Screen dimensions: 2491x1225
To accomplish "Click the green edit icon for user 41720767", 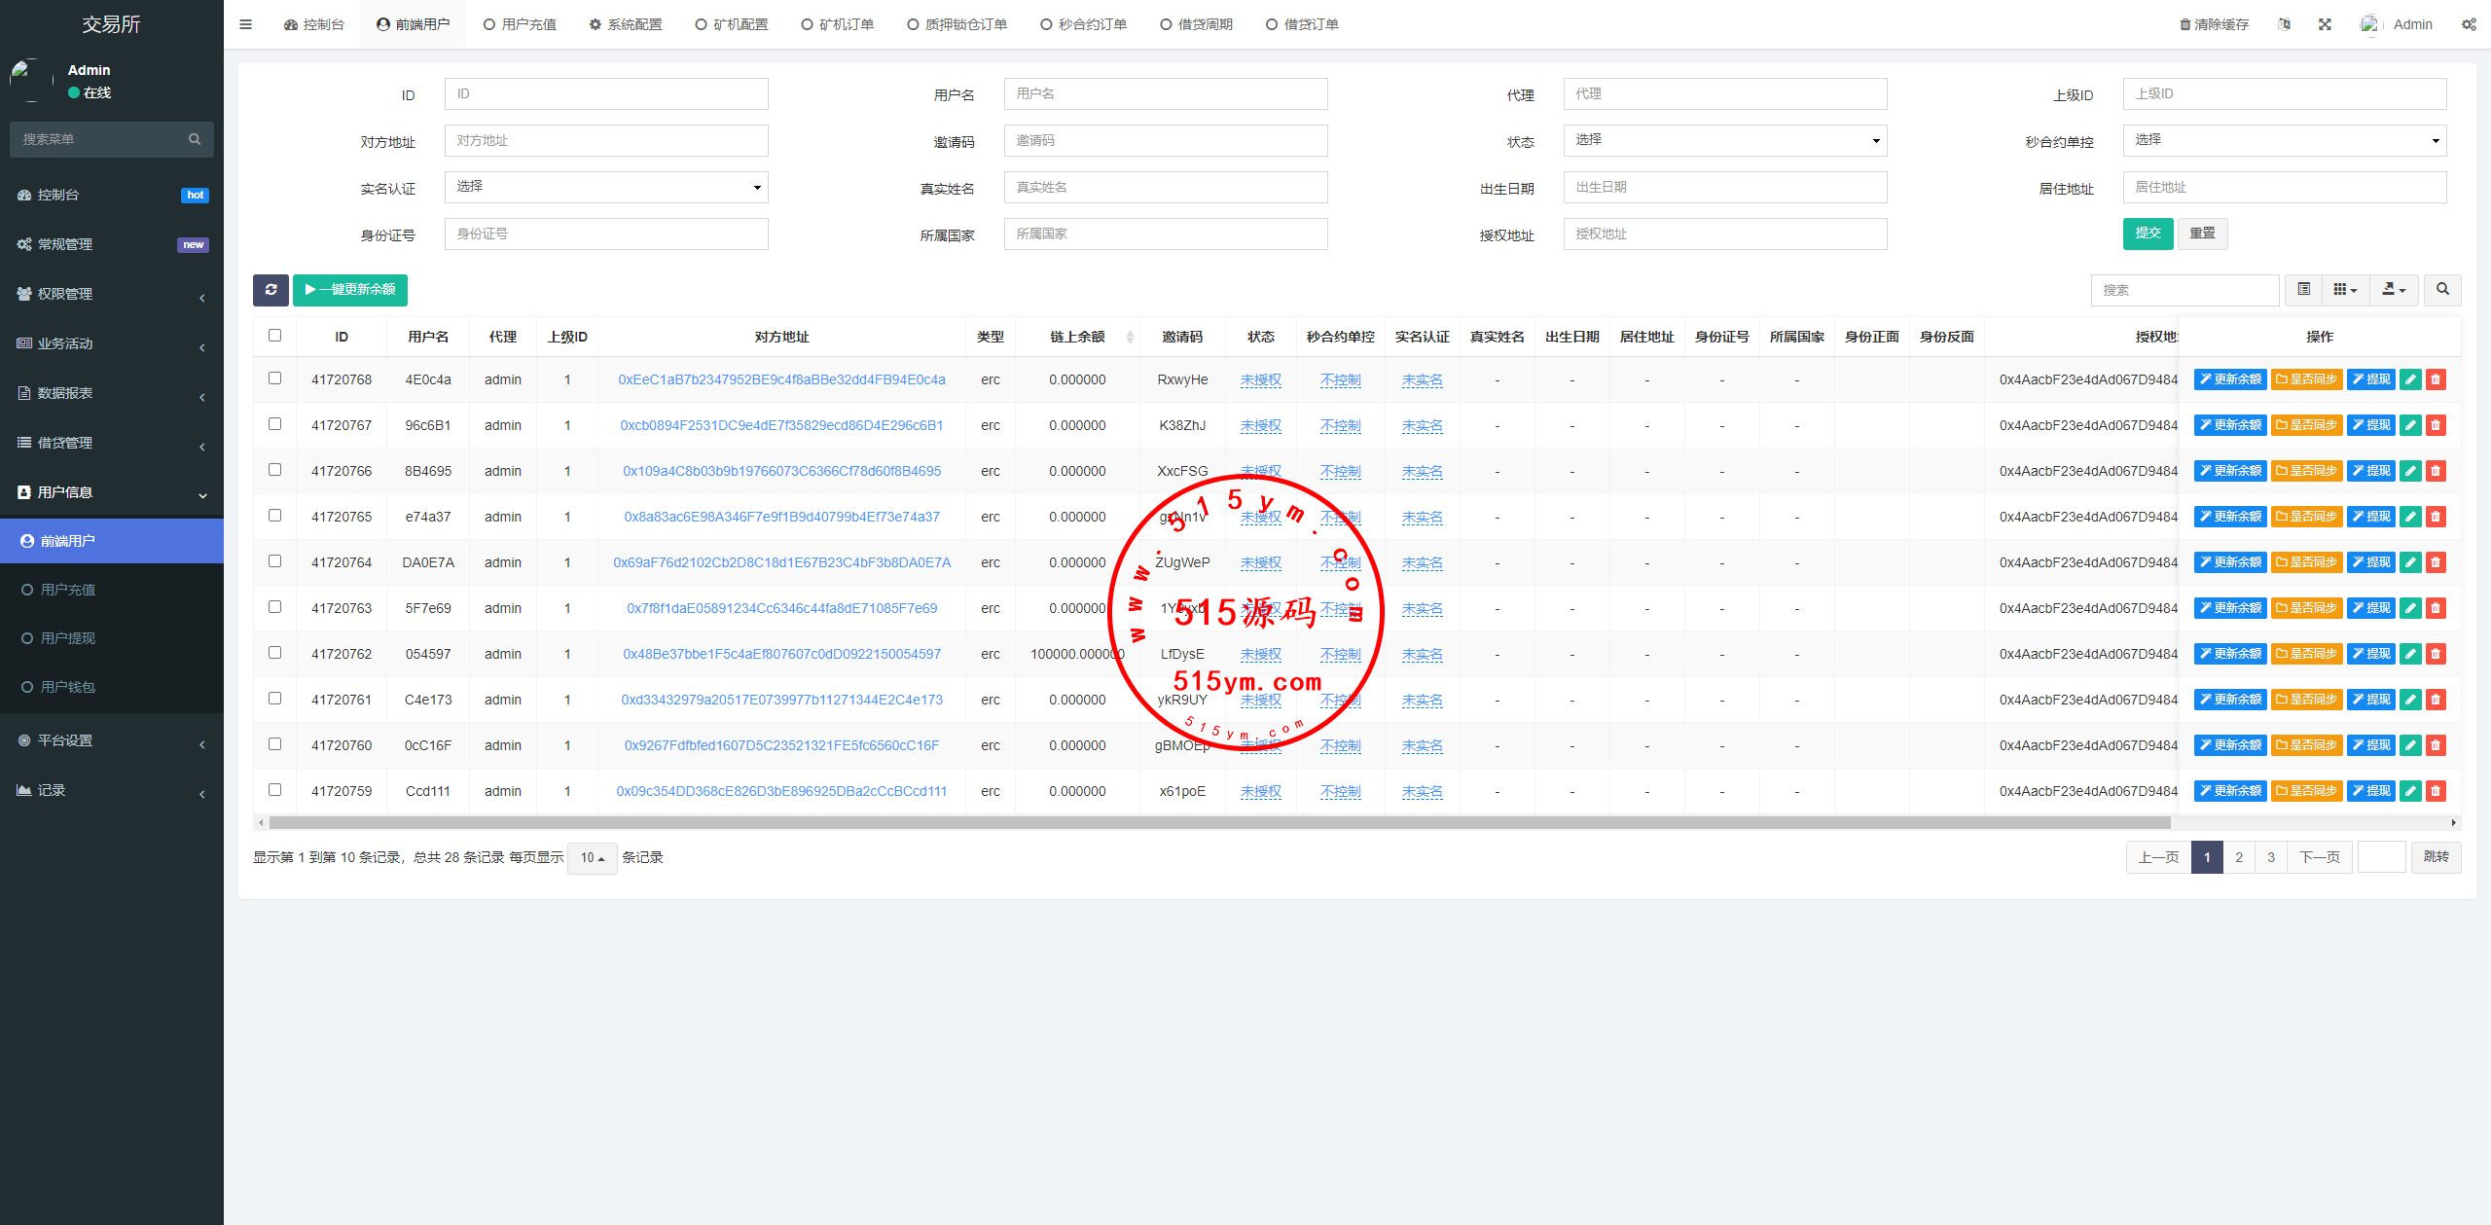I will coord(2410,425).
